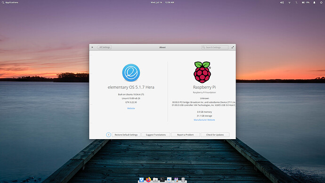Click Suggest Translations button

point(155,135)
